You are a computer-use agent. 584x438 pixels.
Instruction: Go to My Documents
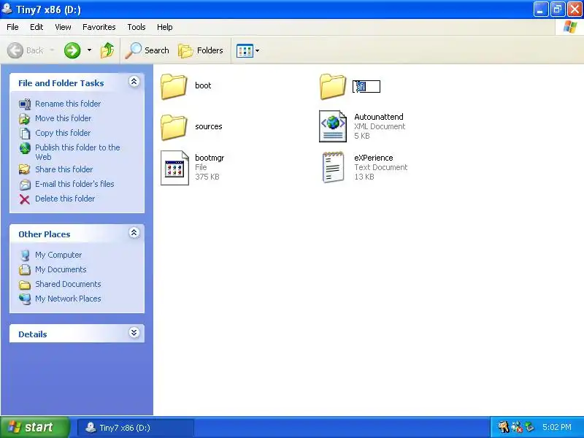click(61, 269)
